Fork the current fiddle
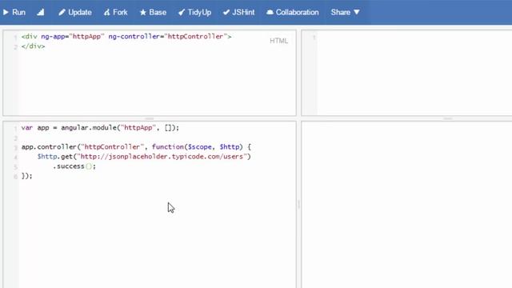This screenshot has width=512, height=288. pyautogui.click(x=115, y=13)
